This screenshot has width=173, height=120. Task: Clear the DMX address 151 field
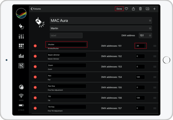[150, 35]
